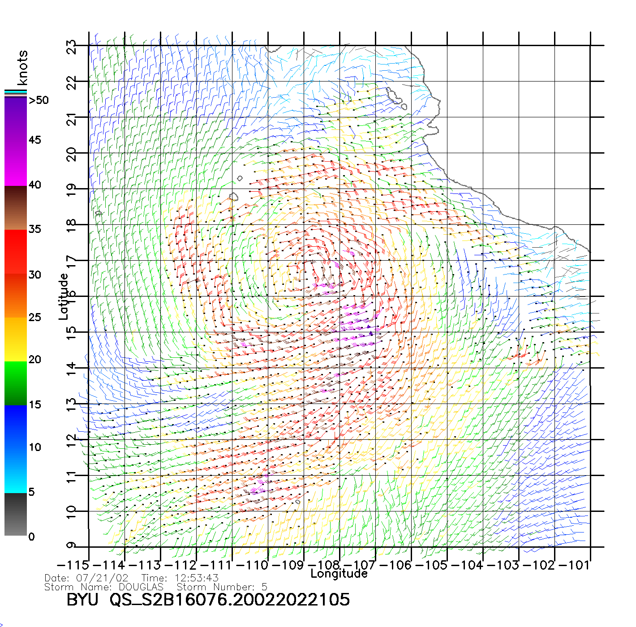The width and height of the screenshot is (636, 627).
Task: Click the 'knots' legend unit label
Action: pos(22,68)
